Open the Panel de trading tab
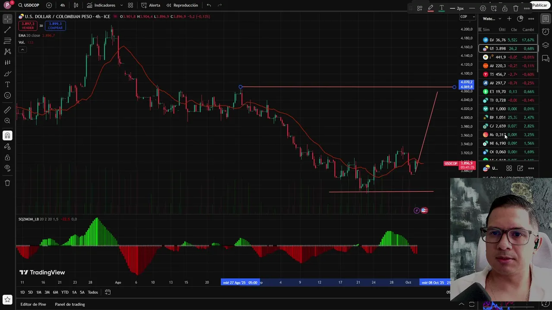Viewport: 552px width, 310px height. pos(70,304)
